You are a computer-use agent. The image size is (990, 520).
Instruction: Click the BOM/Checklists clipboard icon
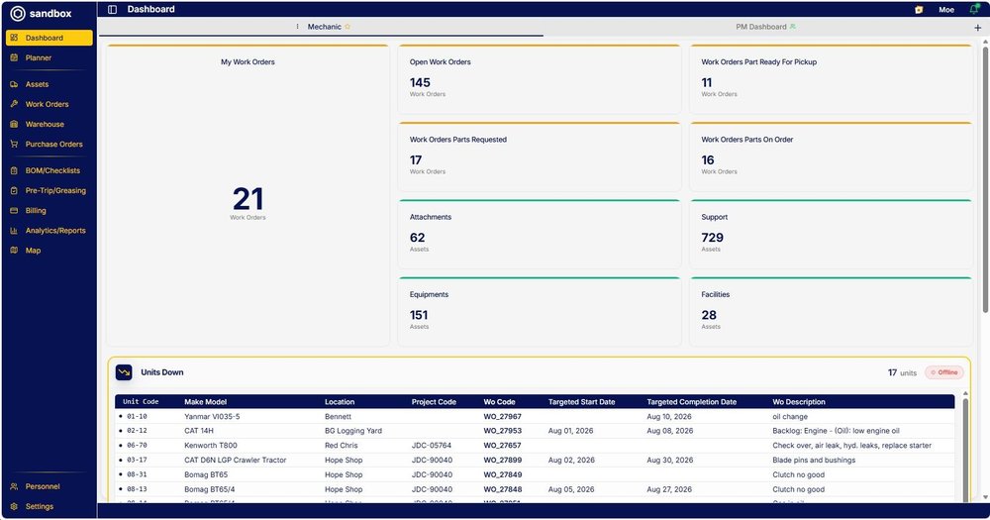14,170
